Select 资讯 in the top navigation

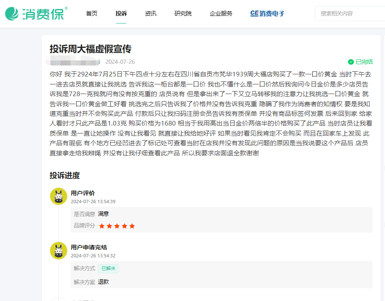click(x=151, y=13)
